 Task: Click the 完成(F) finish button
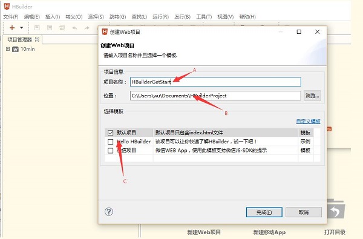coord(264,212)
